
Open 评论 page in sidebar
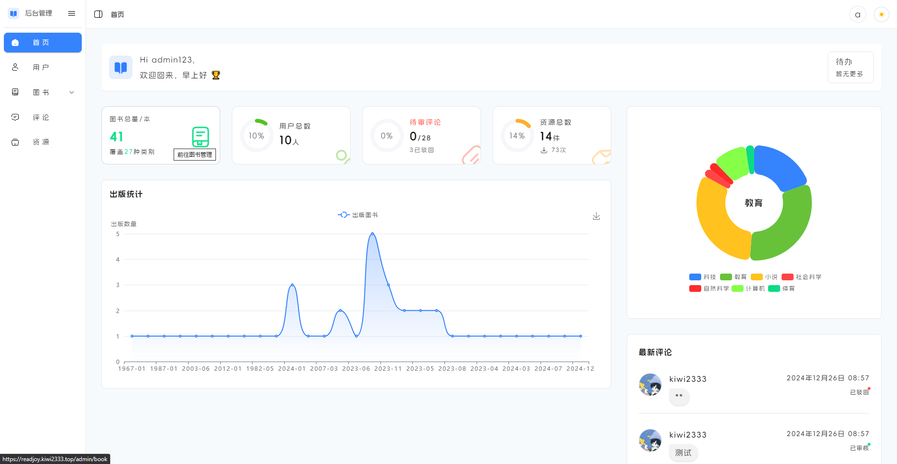43,117
